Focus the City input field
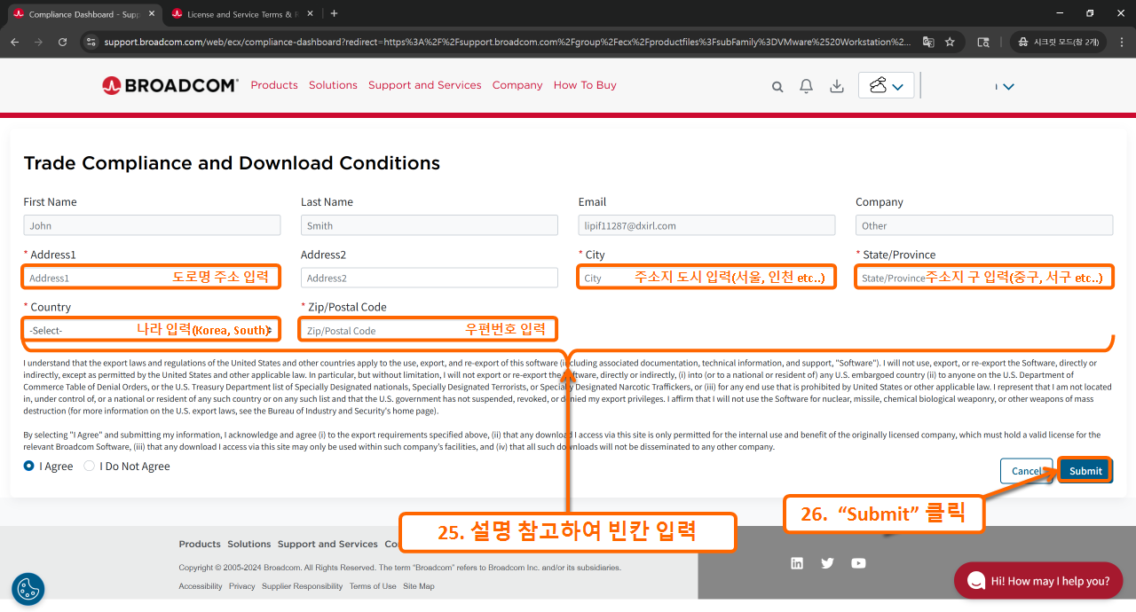The height and width of the screenshot is (612, 1136). 706,278
